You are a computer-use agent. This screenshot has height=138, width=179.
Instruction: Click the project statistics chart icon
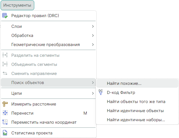point(5,133)
